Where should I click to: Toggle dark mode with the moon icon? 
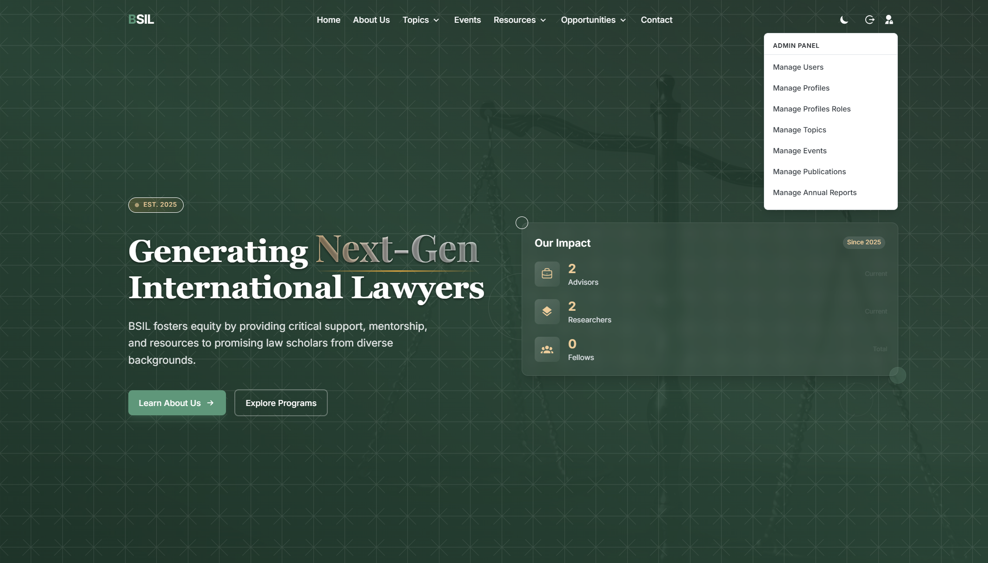pyautogui.click(x=844, y=20)
